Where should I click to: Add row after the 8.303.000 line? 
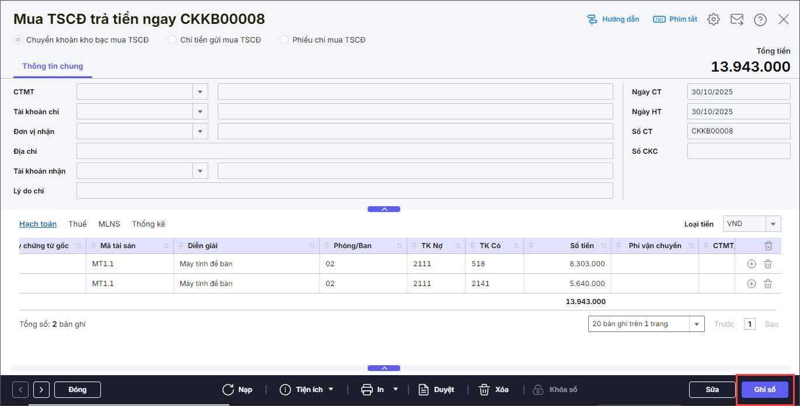(752, 264)
